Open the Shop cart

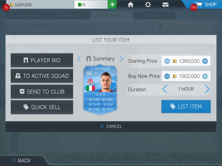pyautogui.click(x=206, y=4)
